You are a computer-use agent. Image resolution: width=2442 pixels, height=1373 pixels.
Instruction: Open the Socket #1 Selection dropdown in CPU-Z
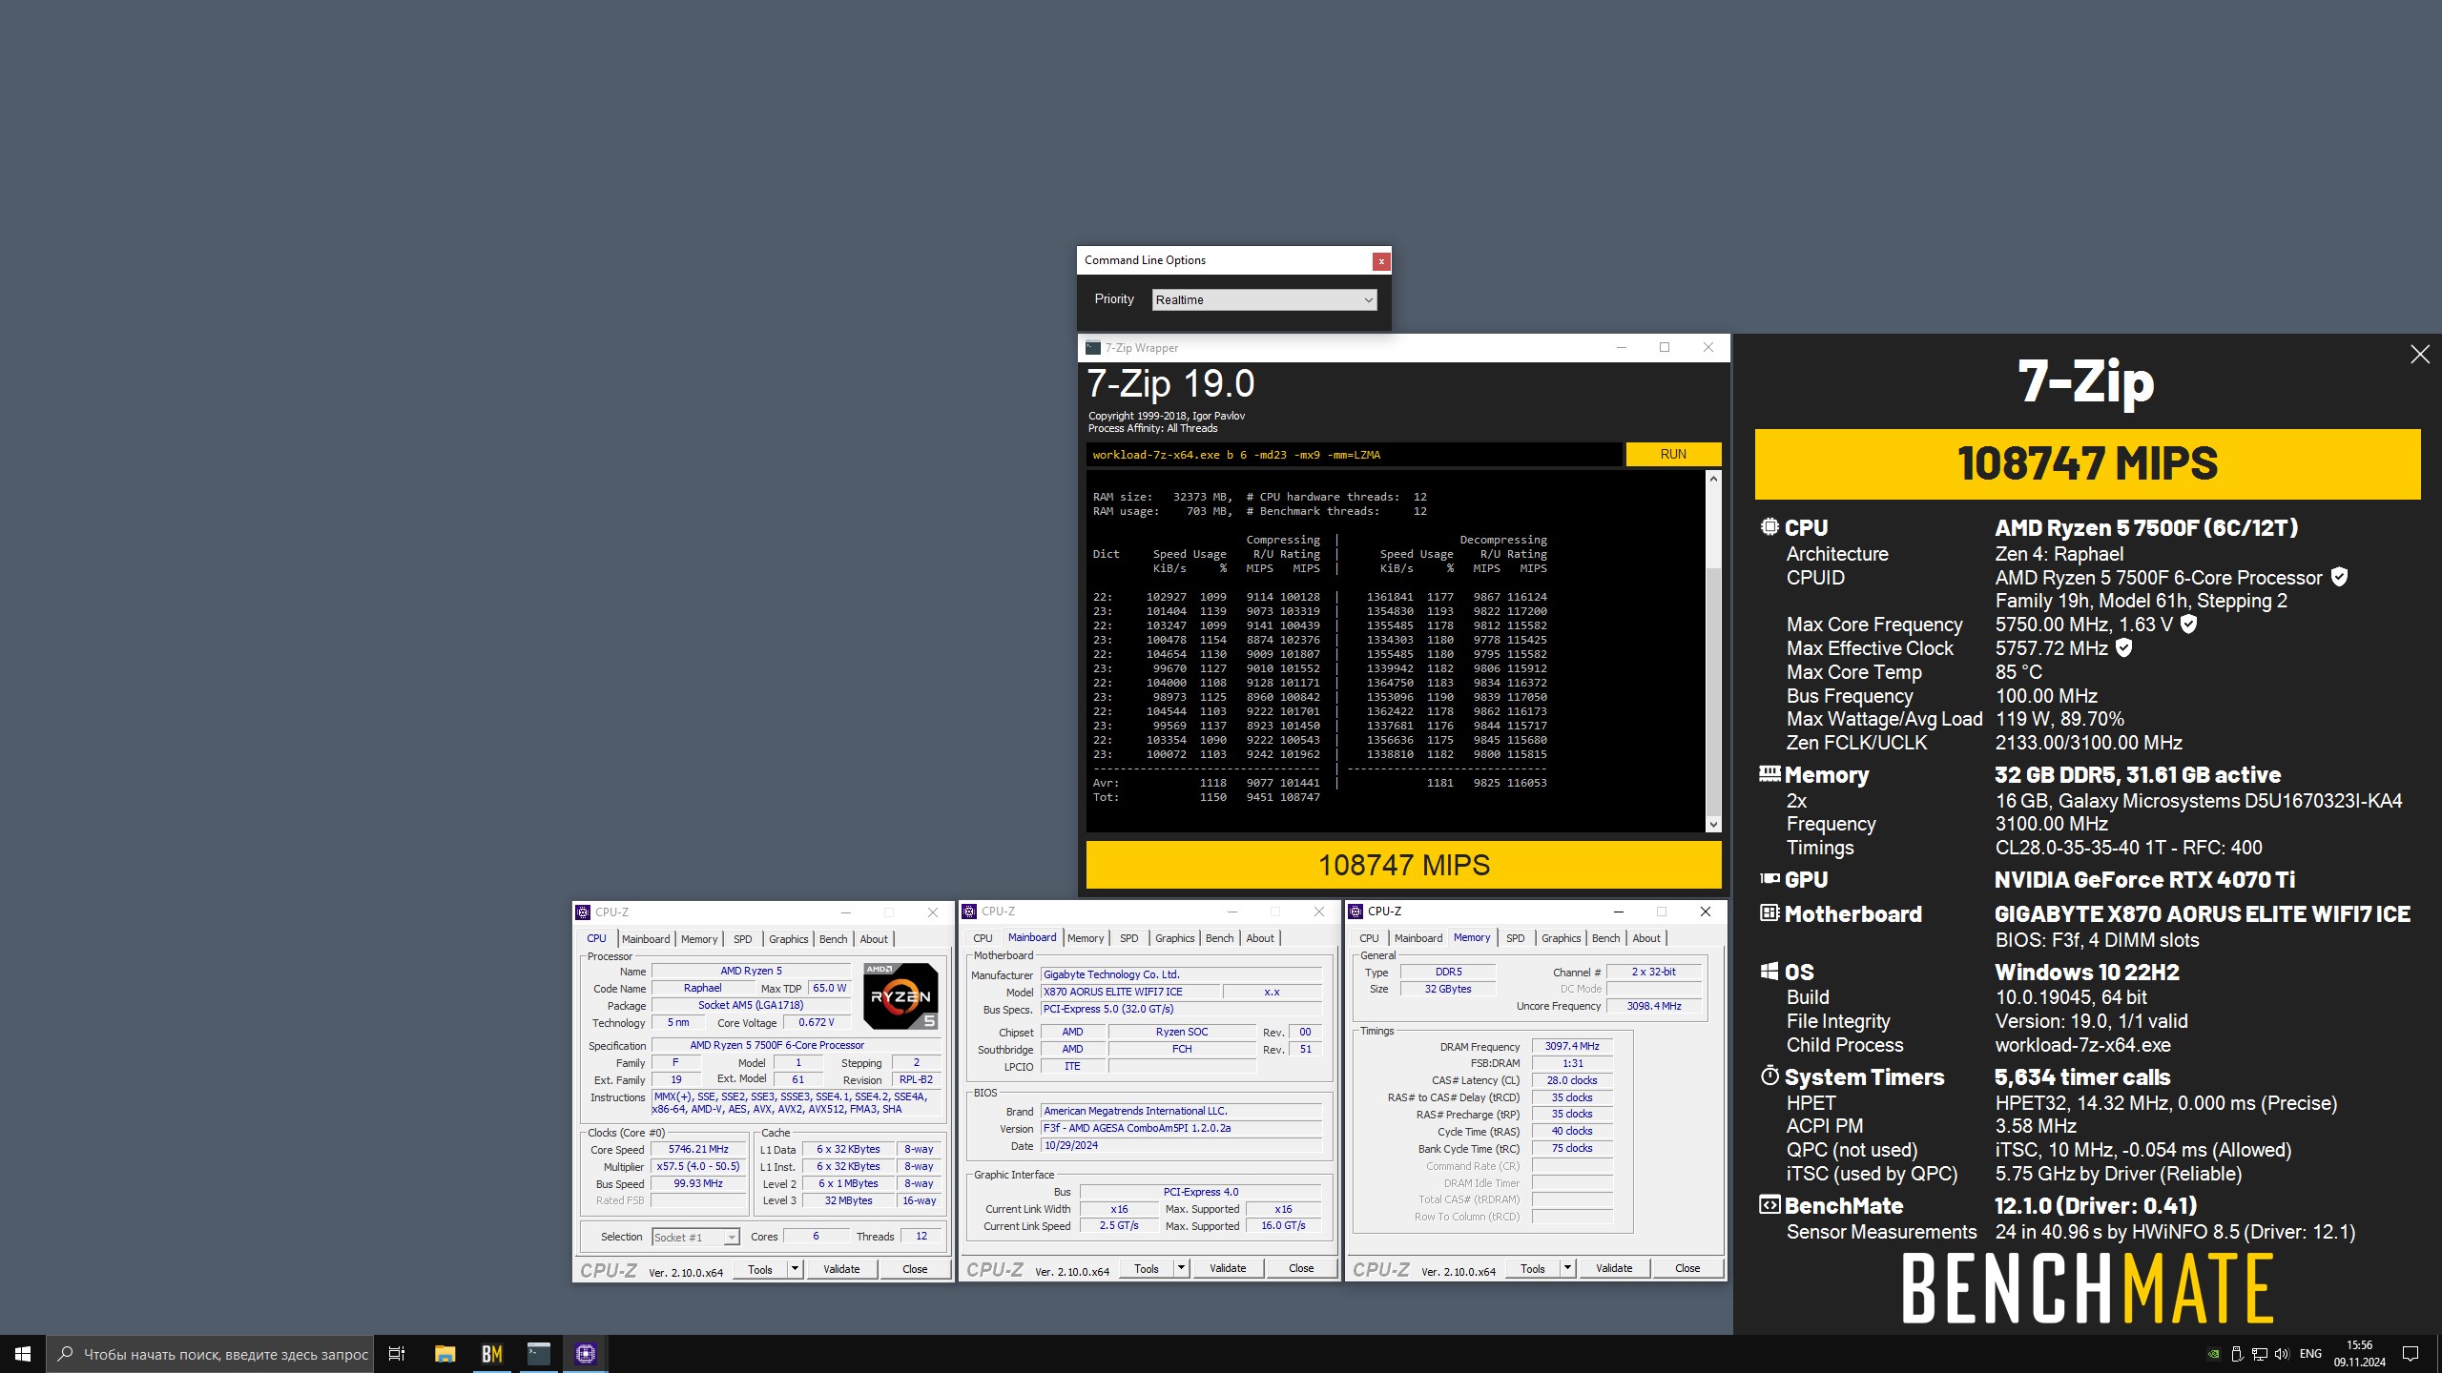pos(695,1237)
